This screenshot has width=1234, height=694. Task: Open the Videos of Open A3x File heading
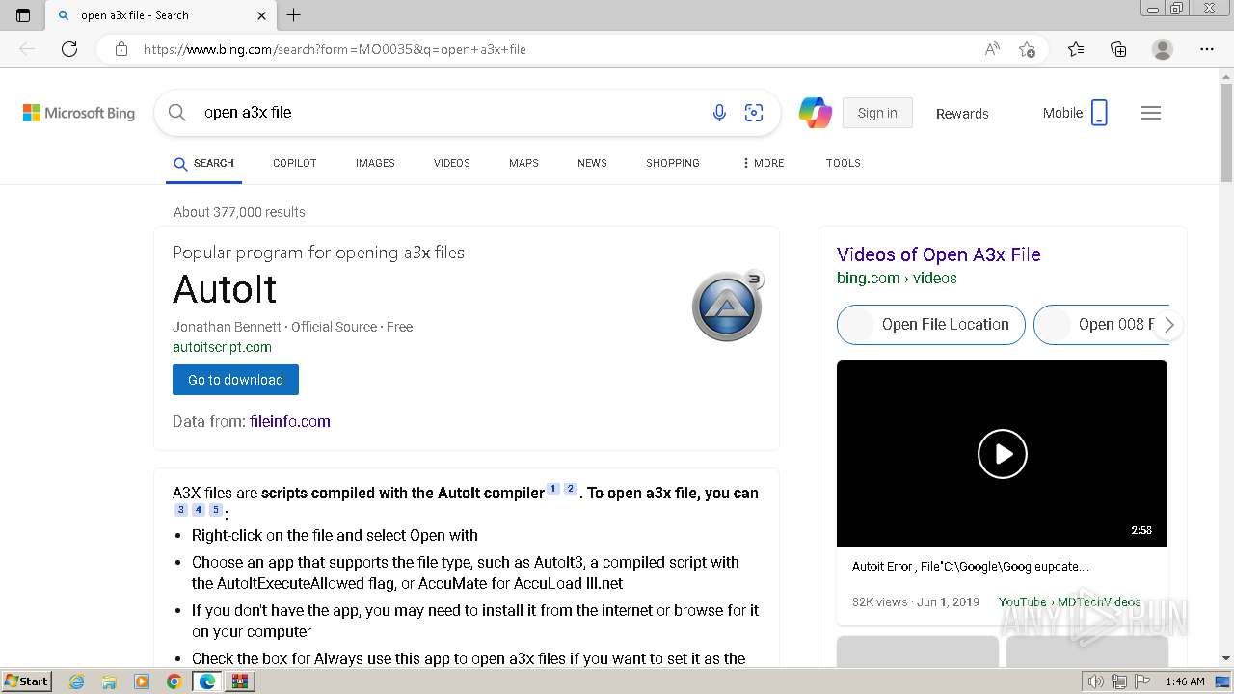tap(939, 254)
